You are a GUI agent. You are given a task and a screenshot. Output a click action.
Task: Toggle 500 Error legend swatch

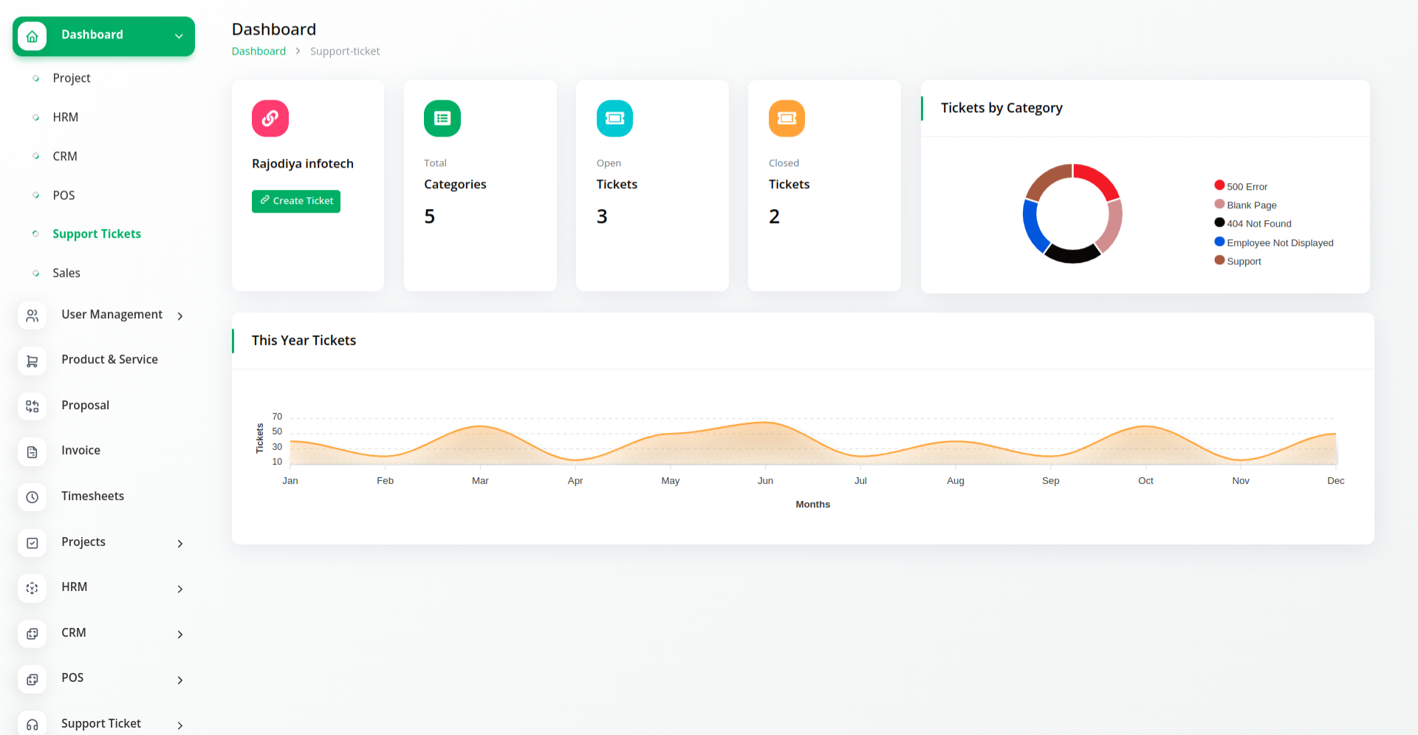click(x=1219, y=185)
